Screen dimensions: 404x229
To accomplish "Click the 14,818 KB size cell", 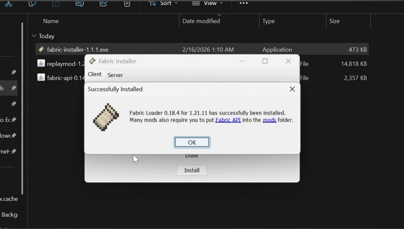I will click(x=354, y=64).
